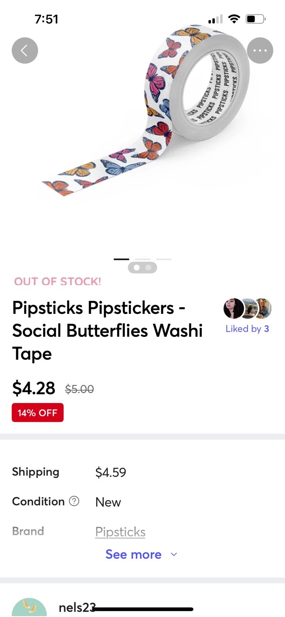
Task: Tap the 14% OFF discount badge
Action: click(x=38, y=413)
